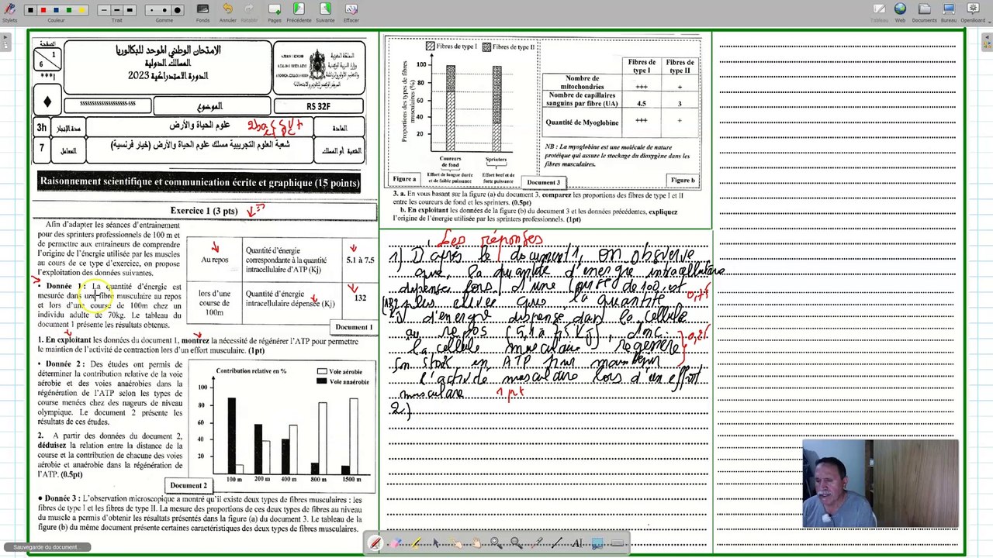
Task: Select the Laser pointer tool
Action: click(x=537, y=543)
